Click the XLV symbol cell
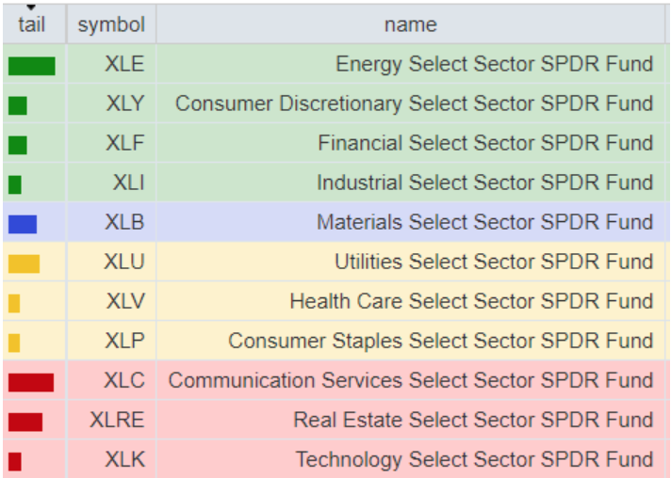 pyautogui.click(x=125, y=301)
